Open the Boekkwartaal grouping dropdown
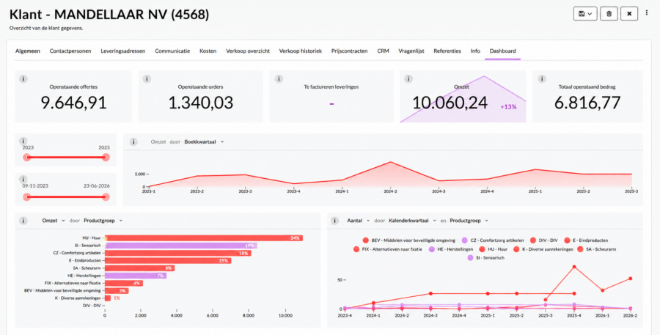 pyautogui.click(x=204, y=141)
